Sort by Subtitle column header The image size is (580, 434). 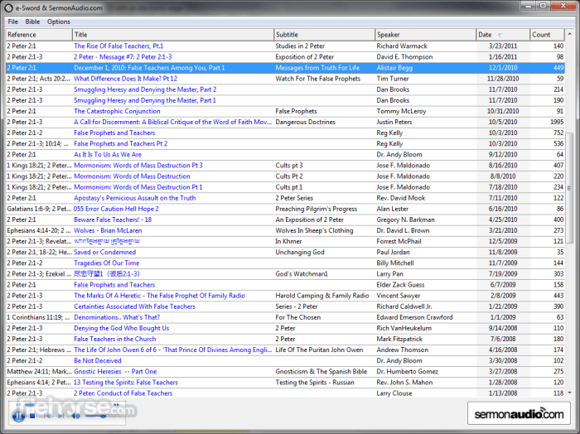[x=325, y=35]
